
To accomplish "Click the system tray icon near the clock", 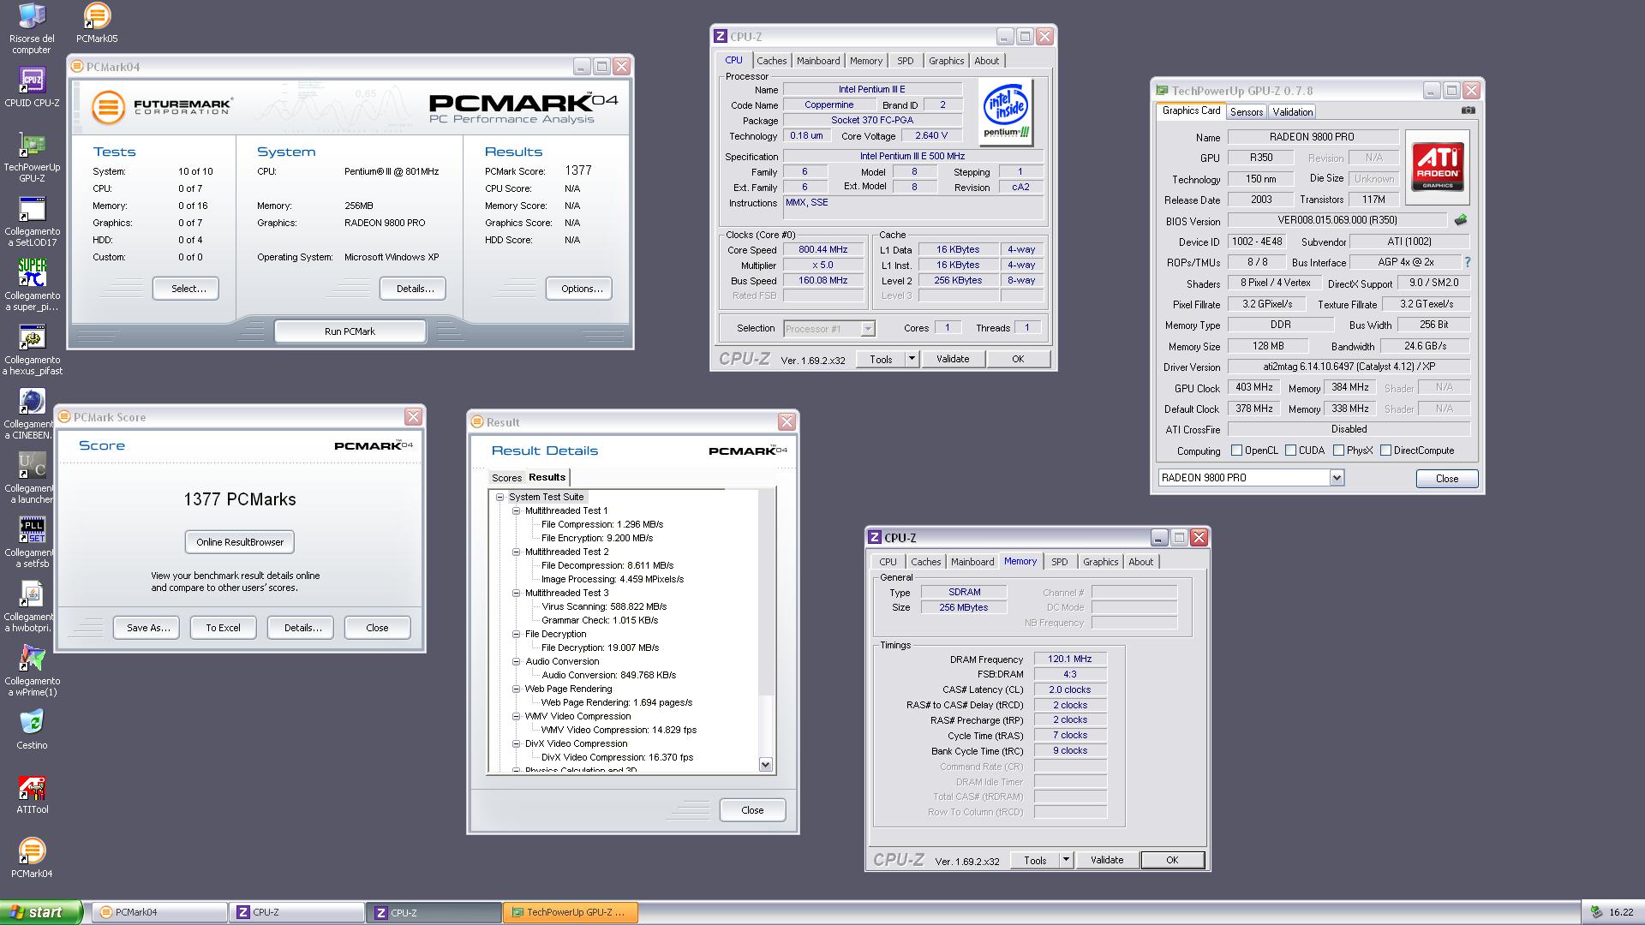I will tap(1595, 913).
